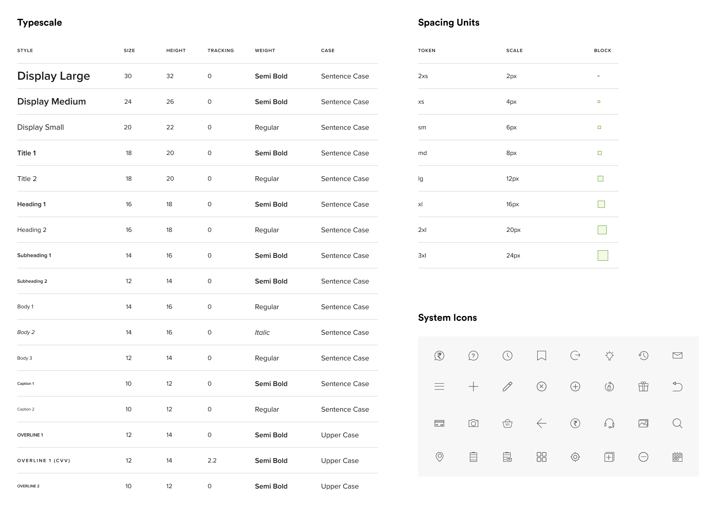Click the circled X close icon

pos(542,386)
